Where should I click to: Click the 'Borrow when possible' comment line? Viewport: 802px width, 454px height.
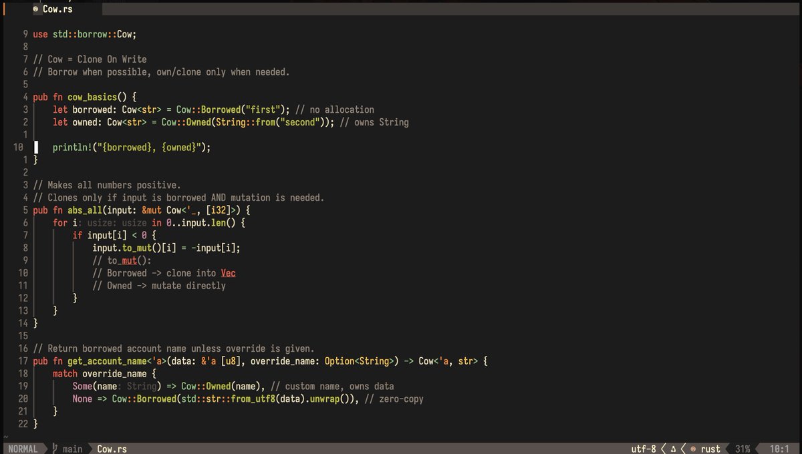[x=161, y=71]
